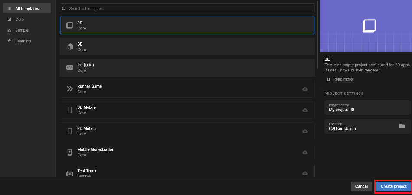
Task: Cancel the new project dialog
Action: pyautogui.click(x=361, y=186)
